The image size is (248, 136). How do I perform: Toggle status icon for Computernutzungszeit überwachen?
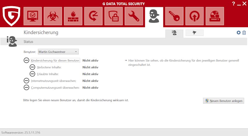pos(26,87)
